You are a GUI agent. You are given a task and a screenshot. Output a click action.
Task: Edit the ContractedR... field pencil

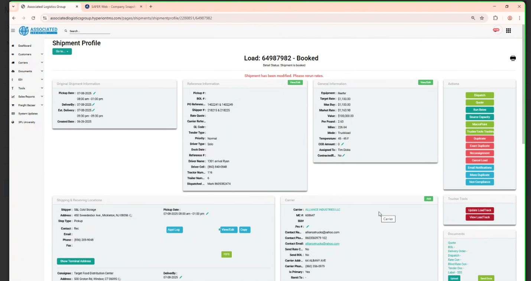343,156
